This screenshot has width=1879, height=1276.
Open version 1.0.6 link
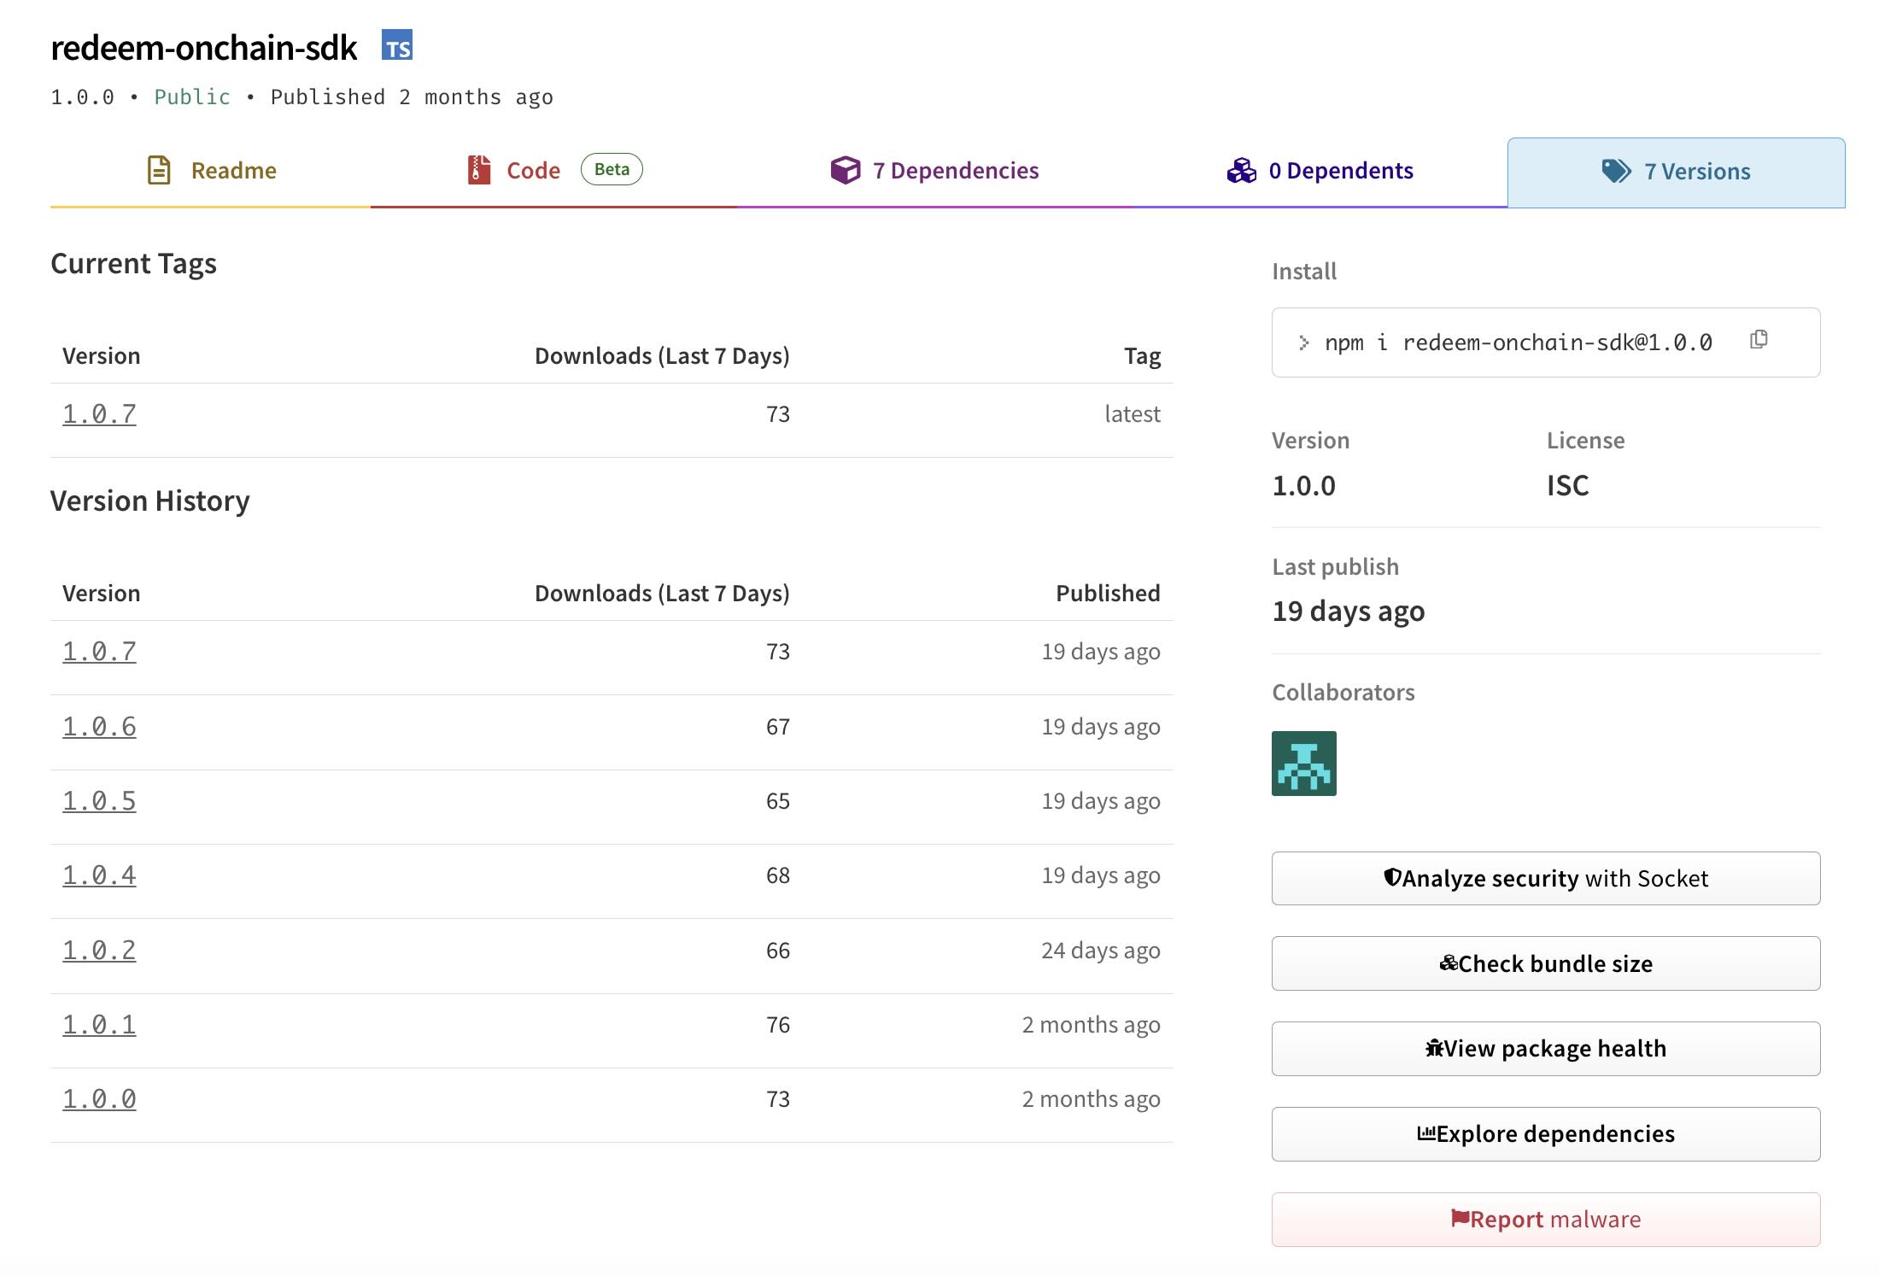pyautogui.click(x=99, y=727)
